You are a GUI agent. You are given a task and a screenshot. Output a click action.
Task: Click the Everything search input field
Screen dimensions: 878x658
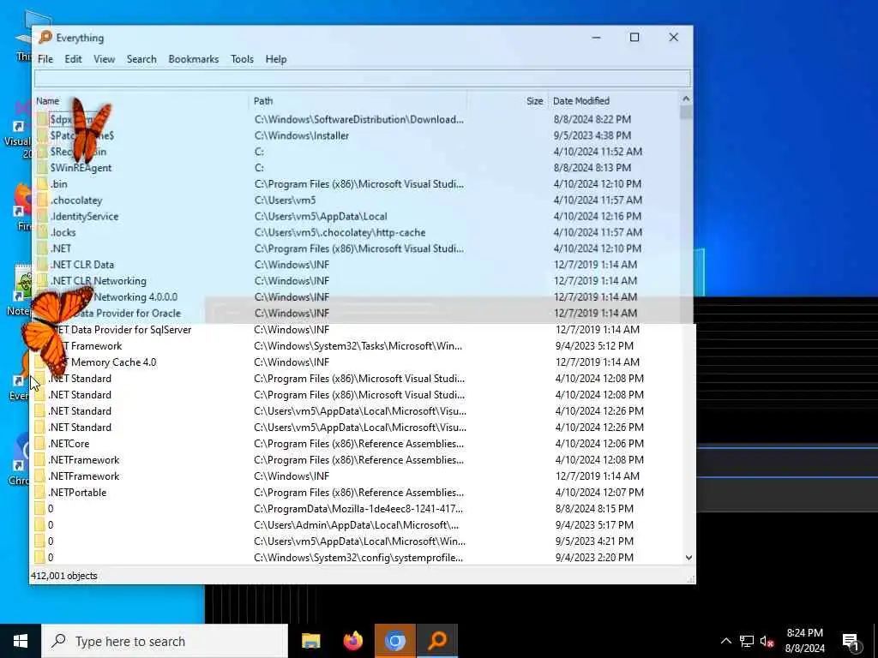[363, 78]
